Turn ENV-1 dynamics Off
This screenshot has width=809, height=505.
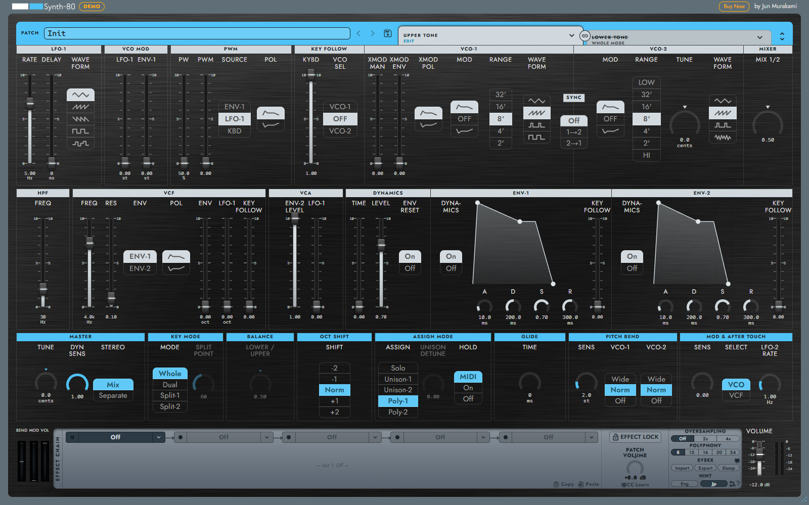point(451,269)
